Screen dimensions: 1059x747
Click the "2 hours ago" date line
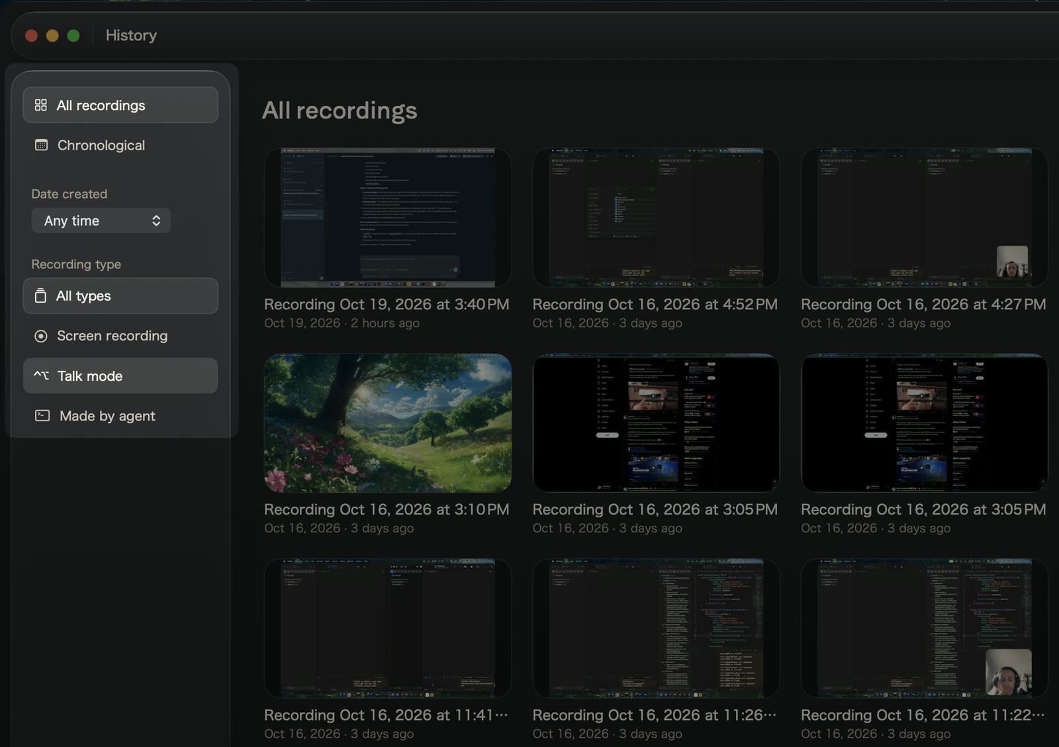click(342, 323)
